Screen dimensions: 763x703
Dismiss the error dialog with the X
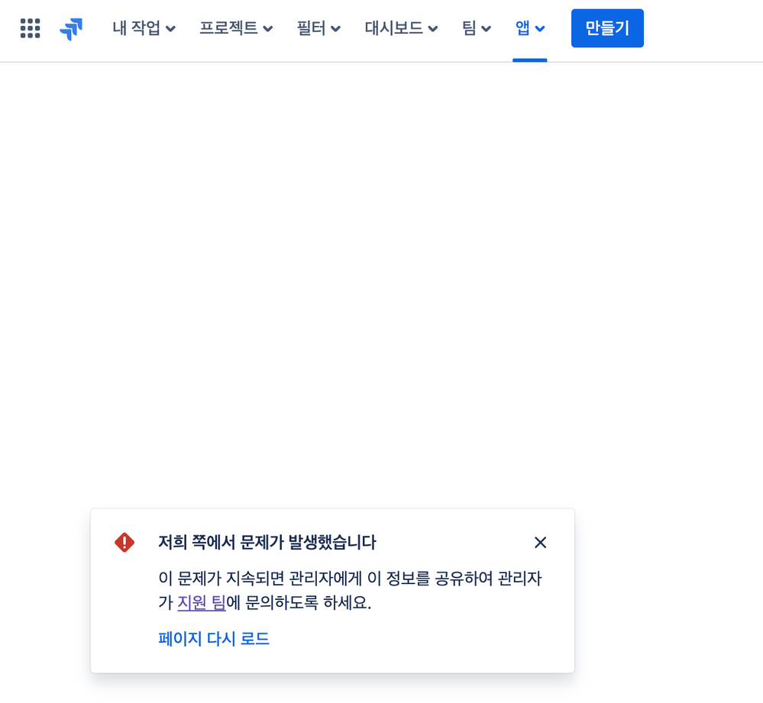click(541, 542)
